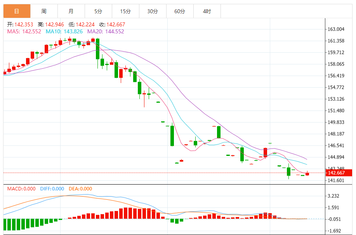Click the 141.601 price axis label
Screen dimensions: 356x235
click(336, 181)
